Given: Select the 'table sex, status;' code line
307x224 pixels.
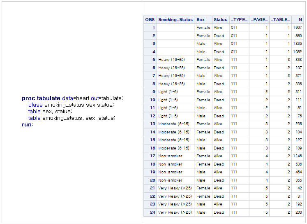Looking at the screenshot, I should 50,112.
